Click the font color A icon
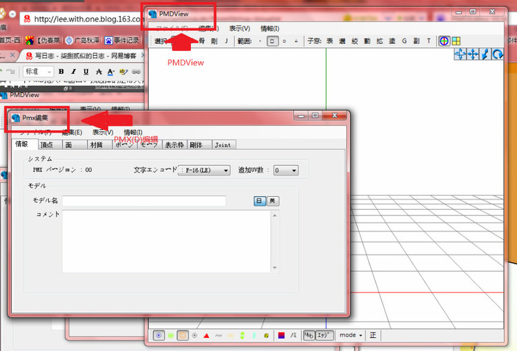 110,72
